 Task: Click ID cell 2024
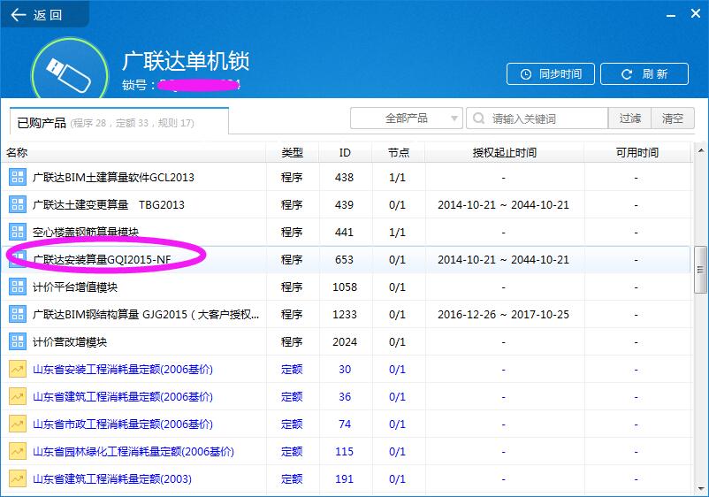point(345,342)
